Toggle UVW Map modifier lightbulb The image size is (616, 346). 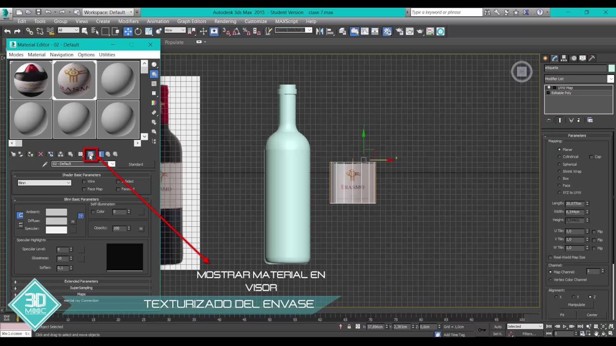549,88
